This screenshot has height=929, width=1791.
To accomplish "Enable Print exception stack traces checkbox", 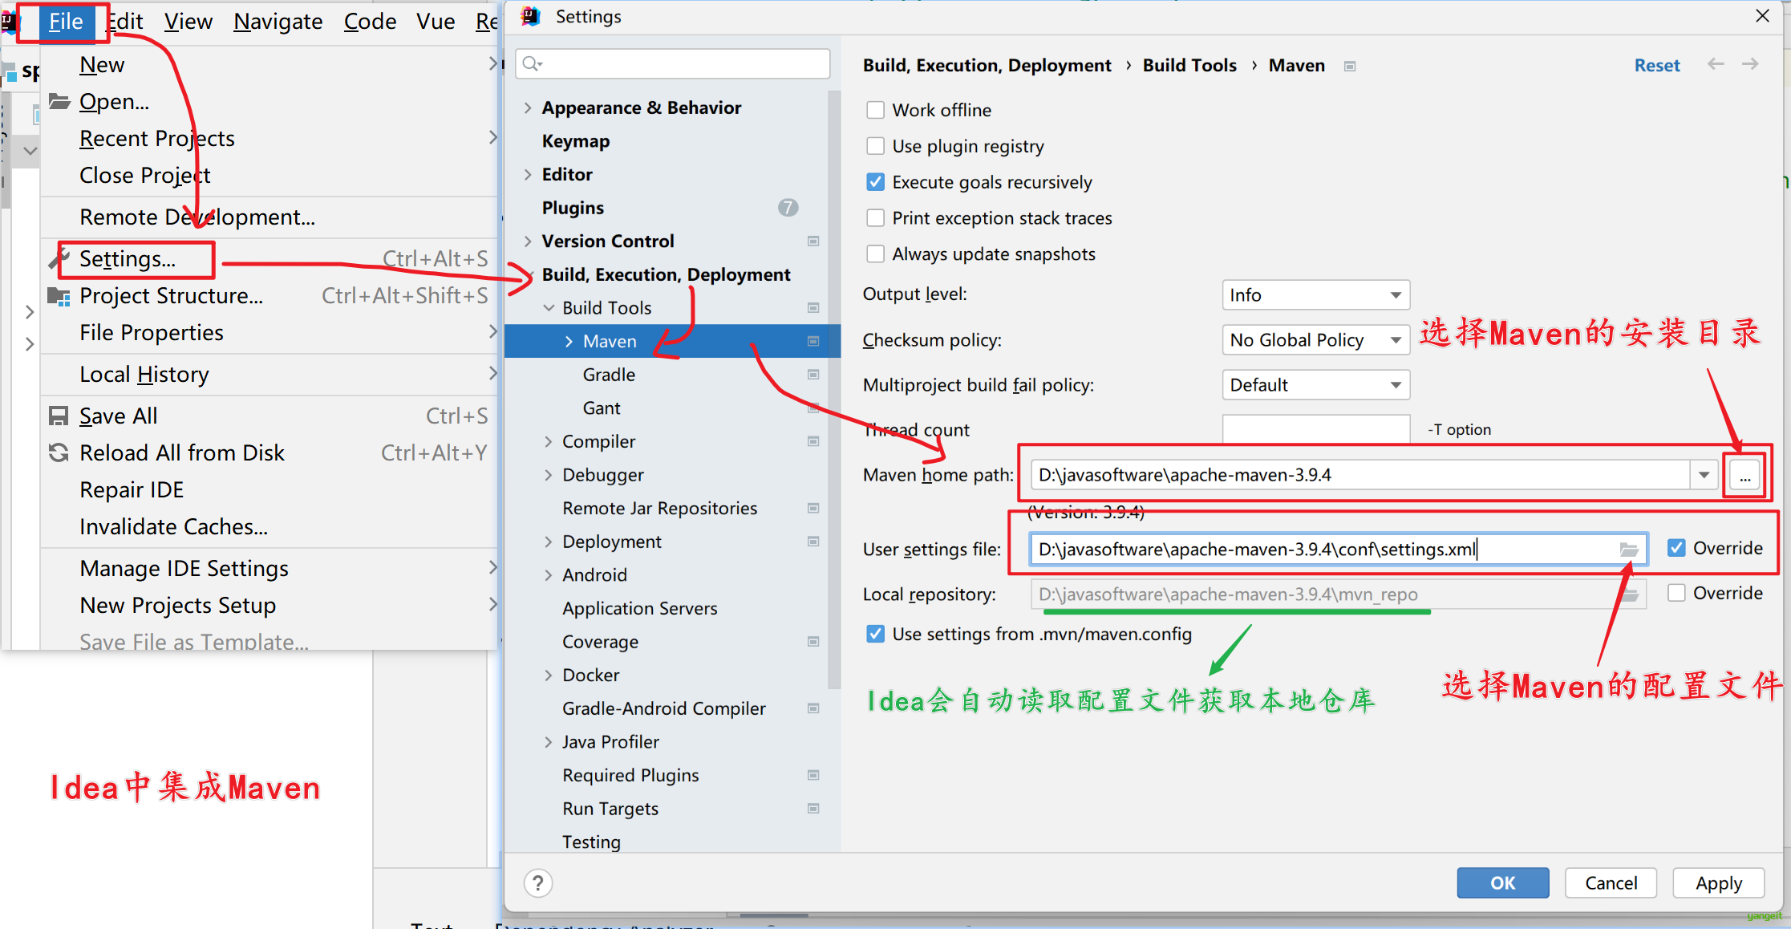I will point(875,218).
